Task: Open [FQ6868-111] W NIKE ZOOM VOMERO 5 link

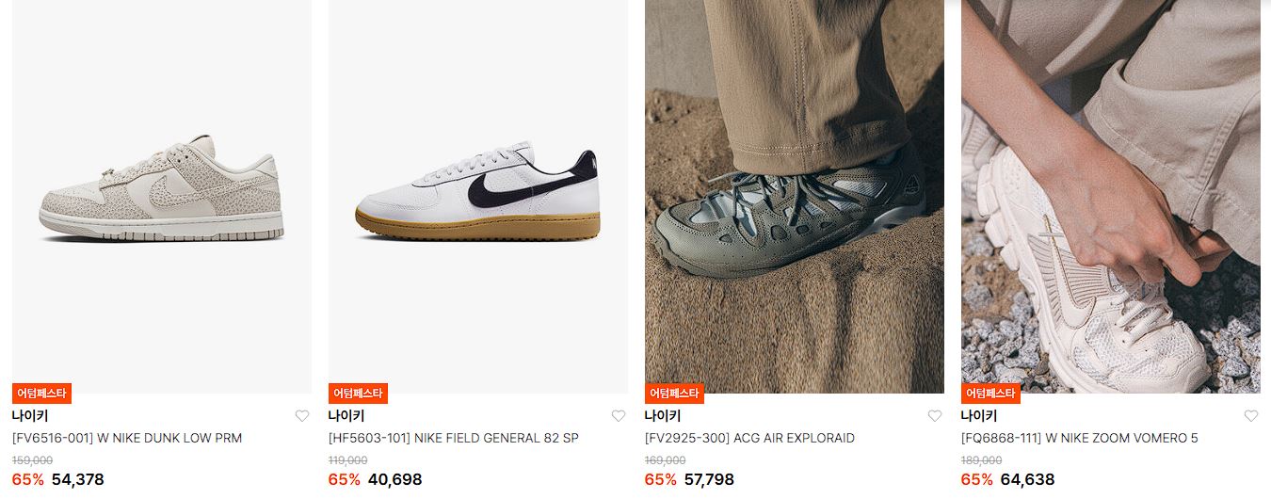Action: tap(1080, 438)
